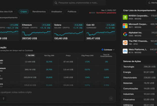The height and width of the screenshot is (106, 157).
Task: Switch to the Rendimentos tab
Action: point(39,12)
